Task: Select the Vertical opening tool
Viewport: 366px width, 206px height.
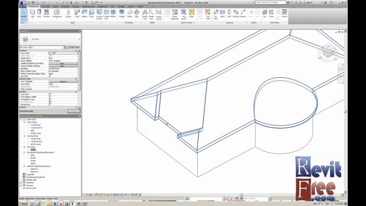Action: pos(236,14)
